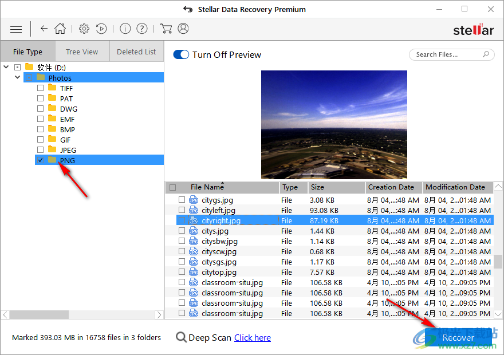This screenshot has width=504, height=355.
Task: Switch to the Tree View tab
Action: (x=82, y=52)
